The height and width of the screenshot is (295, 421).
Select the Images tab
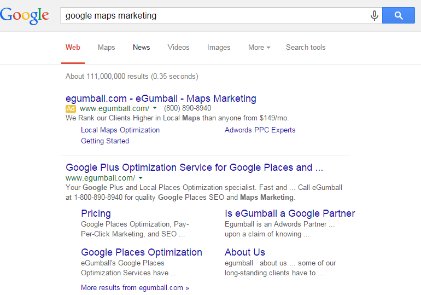coord(219,48)
